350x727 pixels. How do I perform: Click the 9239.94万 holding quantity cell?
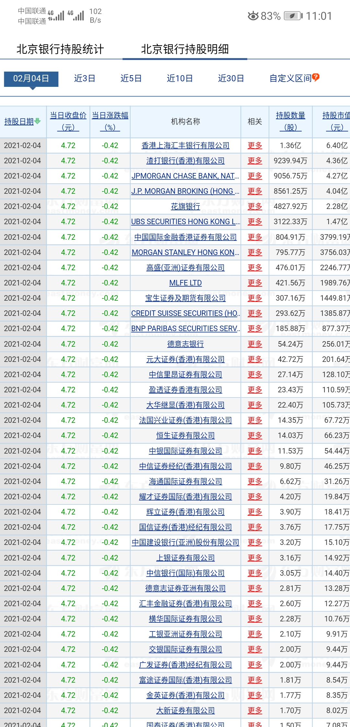pyautogui.click(x=290, y=161)
